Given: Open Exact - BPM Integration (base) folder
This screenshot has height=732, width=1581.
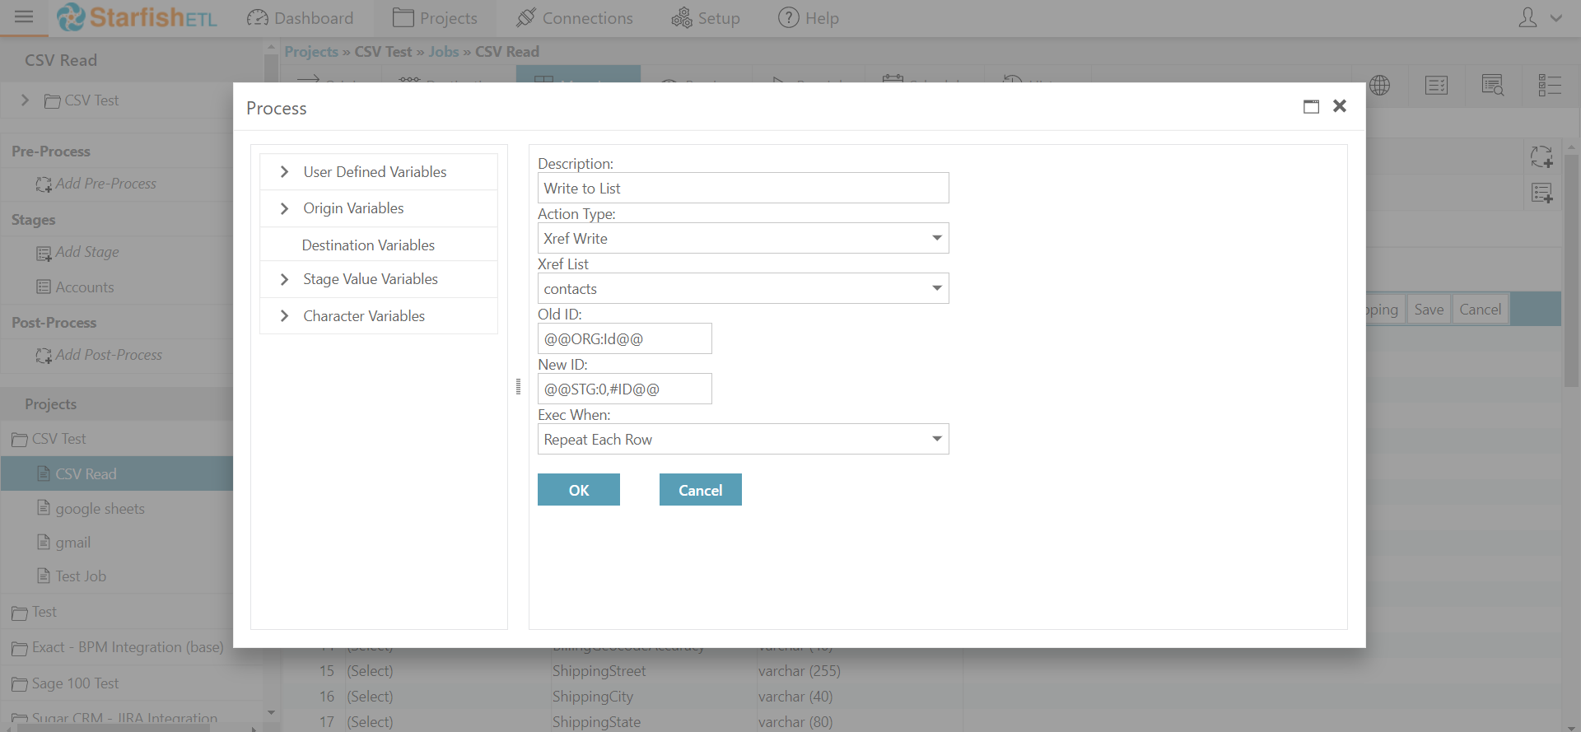Looking at the screenshot, I should pyautogui.click(x=127, y=648).
